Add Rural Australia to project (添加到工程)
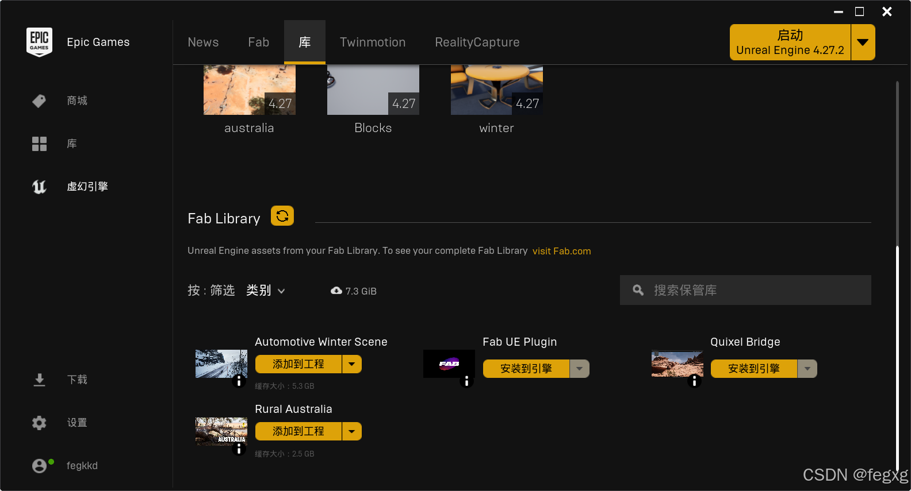The image size is (911, 491). pos(298,431)
